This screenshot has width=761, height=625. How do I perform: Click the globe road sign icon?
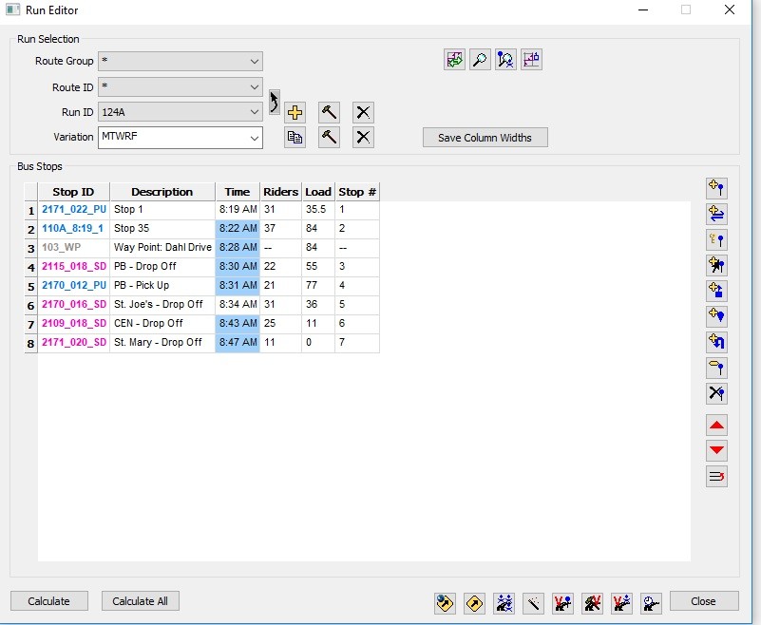(x=445, y=603)
